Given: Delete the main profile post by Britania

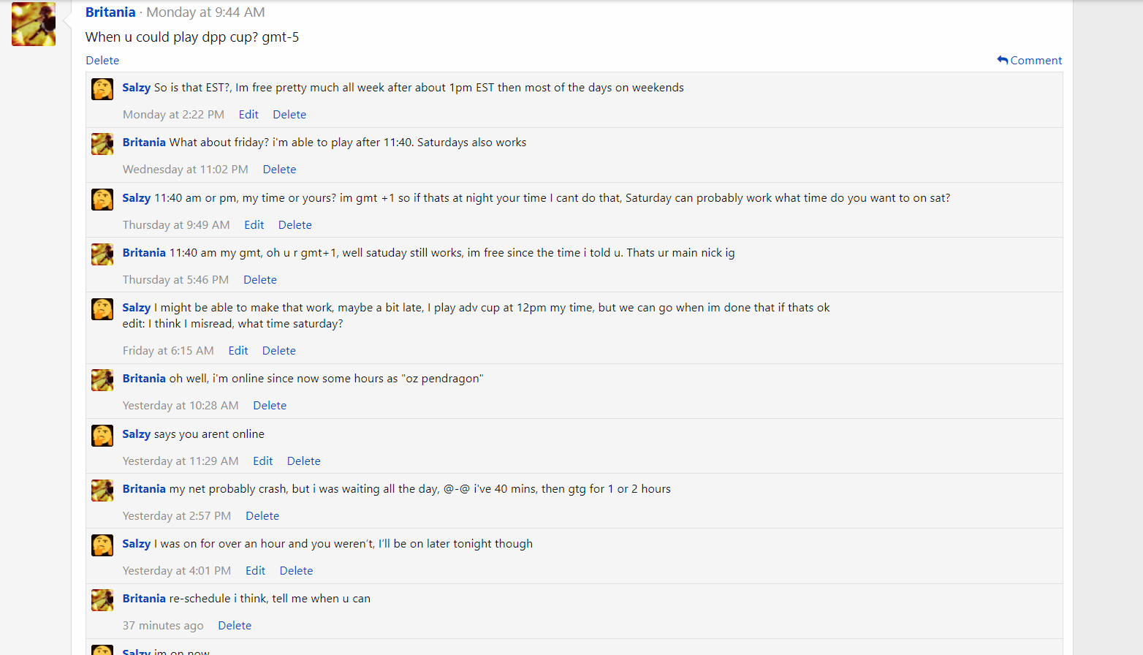Looking at the screenshot, I should coord(102,61).
